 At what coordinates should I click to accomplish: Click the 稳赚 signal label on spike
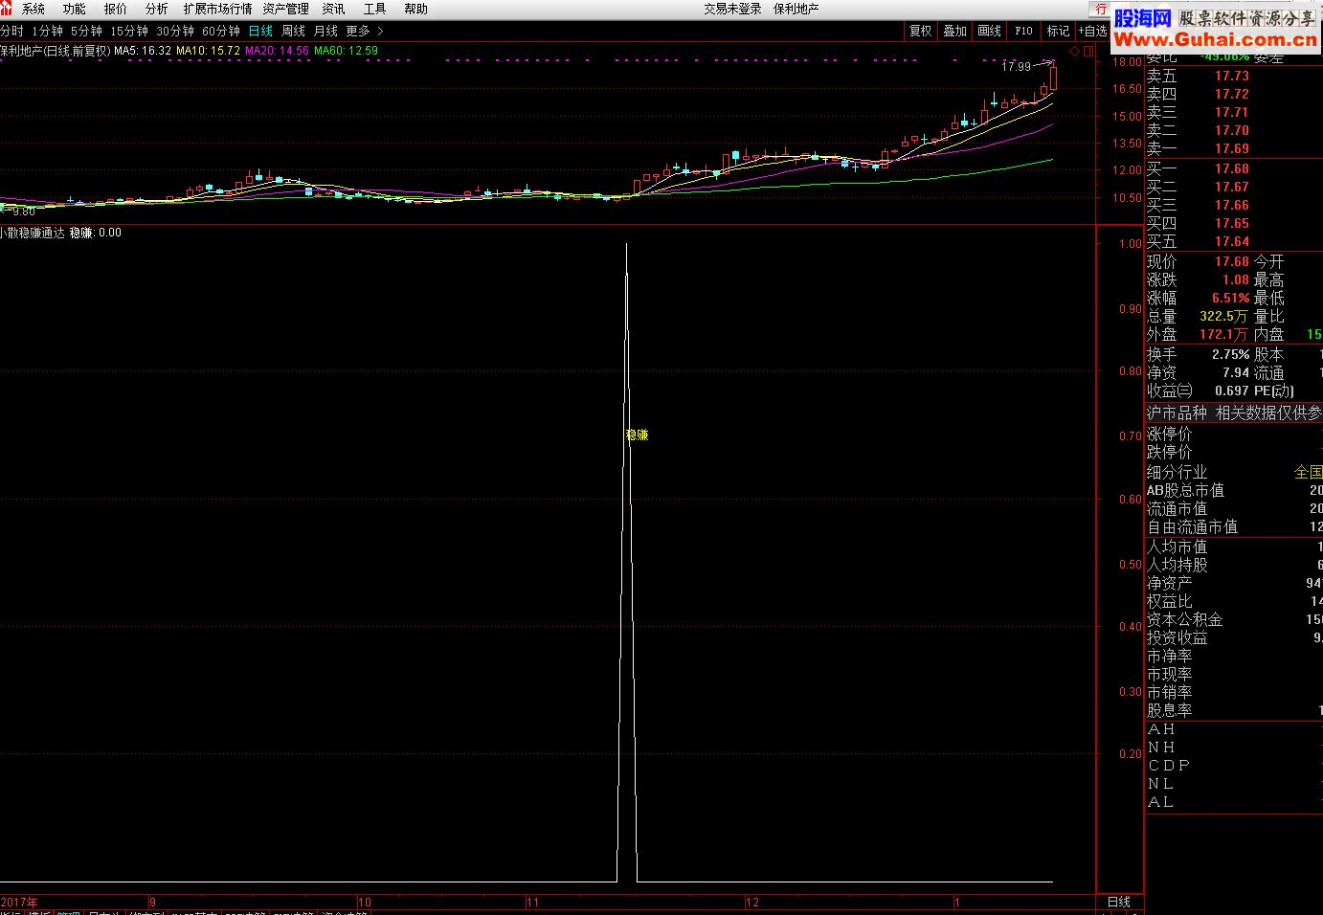click(x=638, y=435)
